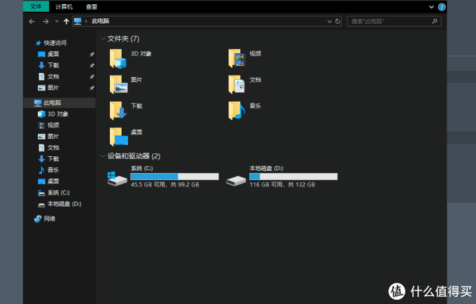Click the D: drive usage bar
The image size is (476, 304).
[293, 177]
